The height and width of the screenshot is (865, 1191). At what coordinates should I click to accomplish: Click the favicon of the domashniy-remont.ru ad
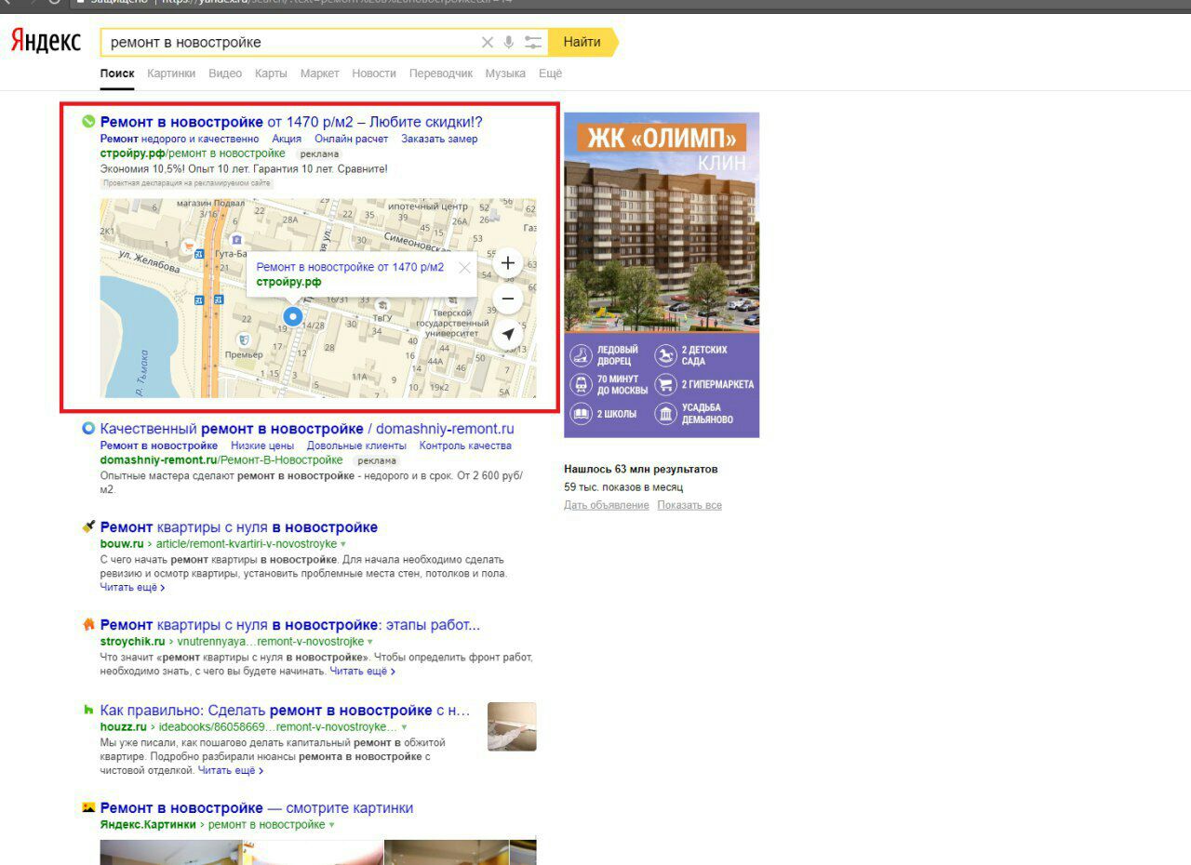tap(88, 429)
